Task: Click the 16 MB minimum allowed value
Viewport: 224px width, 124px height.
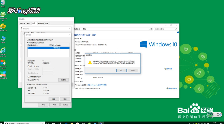Action: pyautogui.click(x=45, y=88)
